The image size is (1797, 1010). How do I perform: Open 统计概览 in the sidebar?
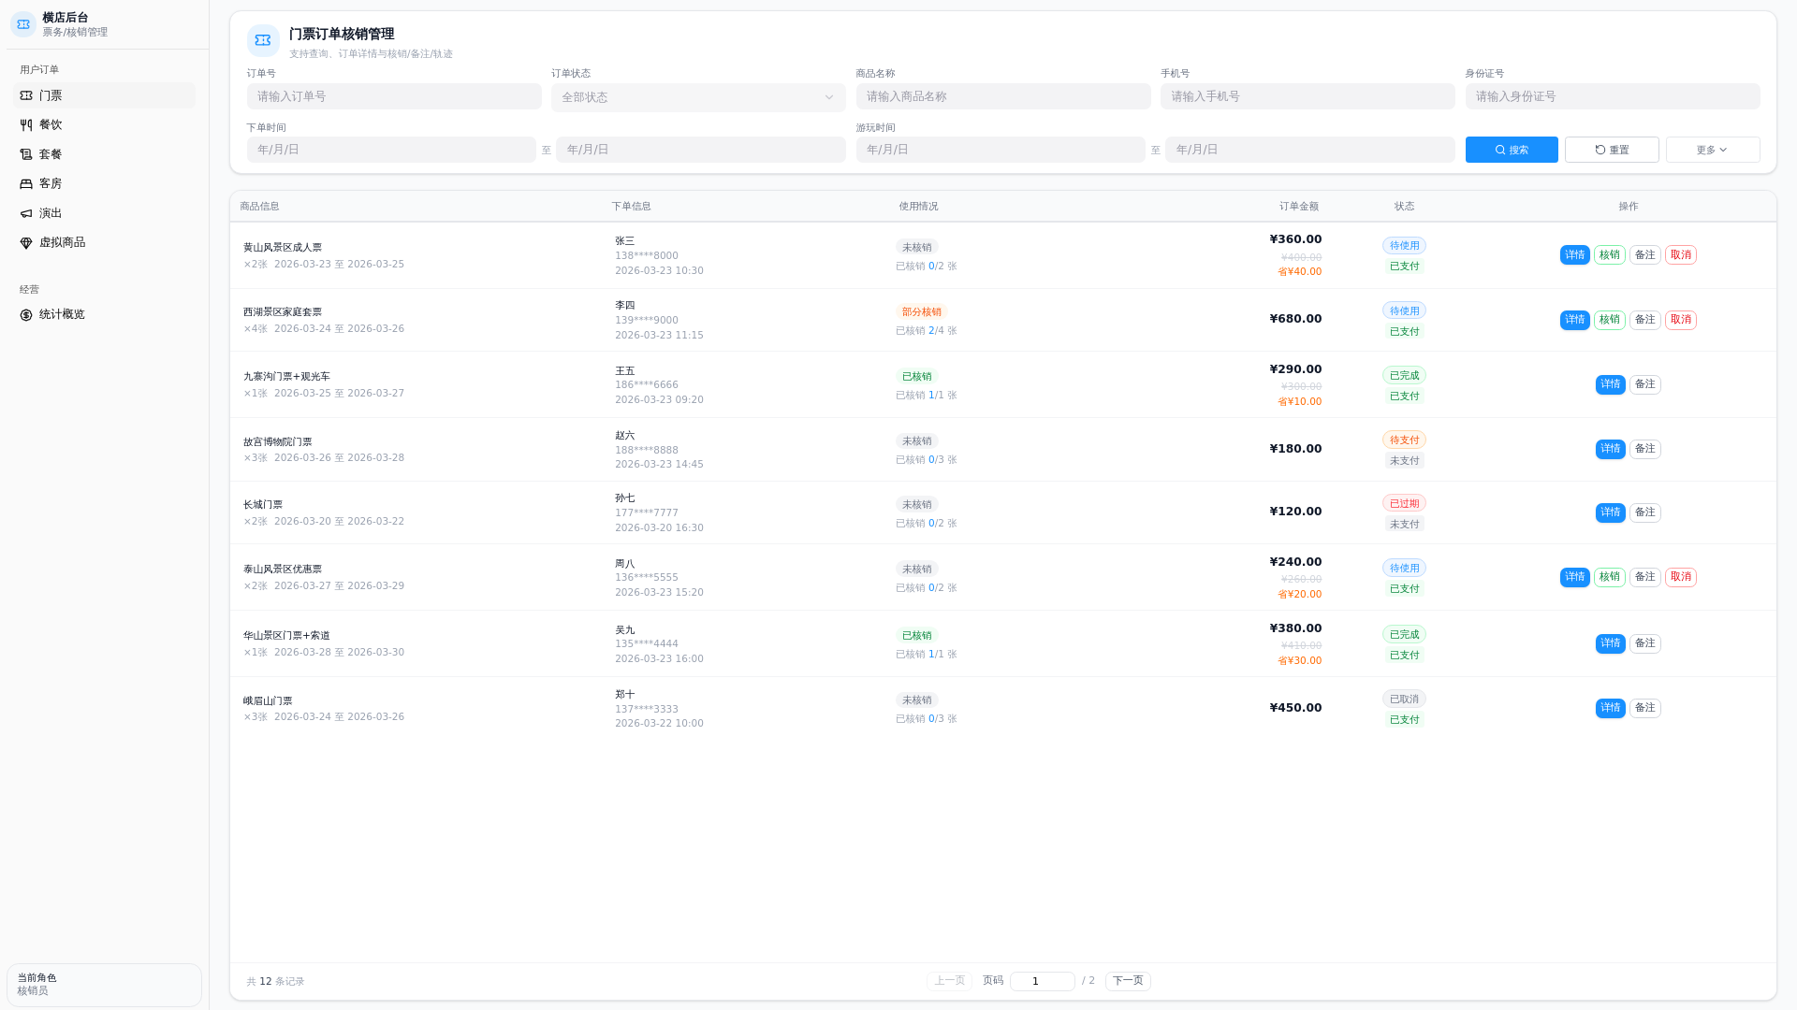pyautogui.click(x=104, y=314)
